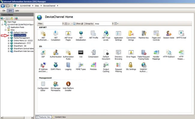Viewport: 195px width, 119px height.
Task: Collapse the Sites tree node
Action: click(5, 30)
